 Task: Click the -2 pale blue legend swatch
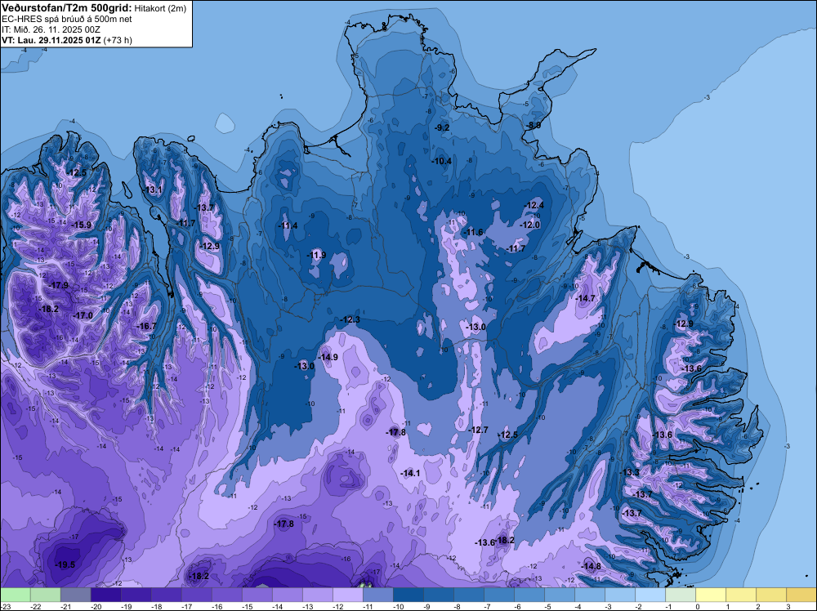(650, 595)
